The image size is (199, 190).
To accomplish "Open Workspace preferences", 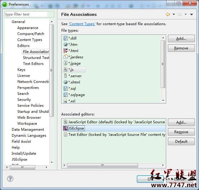I will [27, 124].
